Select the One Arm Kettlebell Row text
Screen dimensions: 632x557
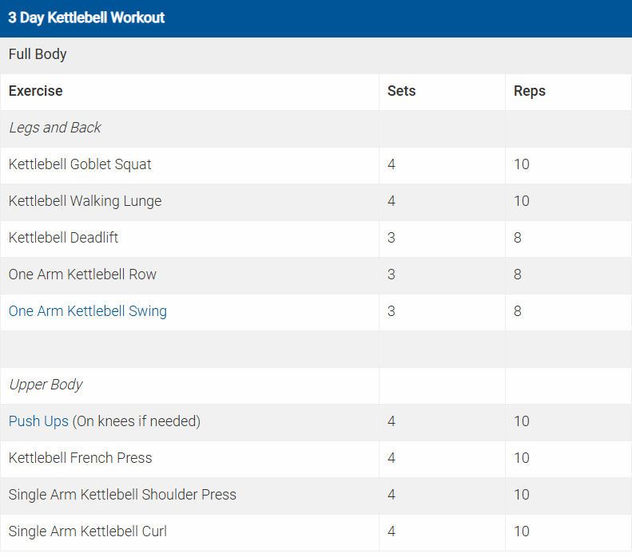pyautogui.click(x=82, y=275)
